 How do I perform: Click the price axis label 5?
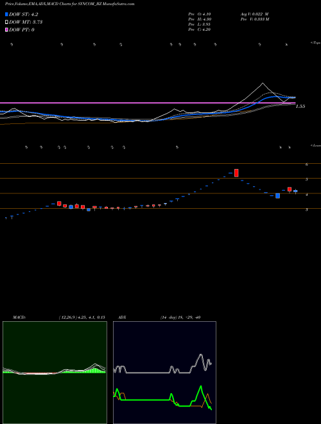tap(307, 179)
